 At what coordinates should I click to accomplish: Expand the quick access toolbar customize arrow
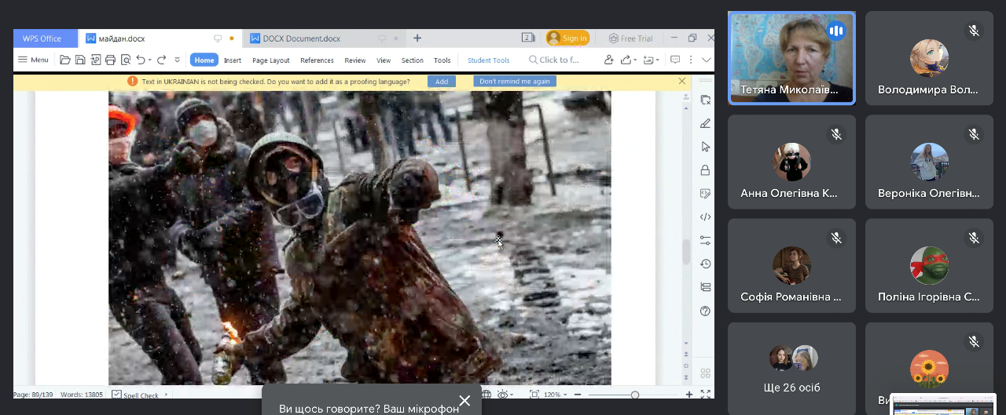(x=177, y=60)
